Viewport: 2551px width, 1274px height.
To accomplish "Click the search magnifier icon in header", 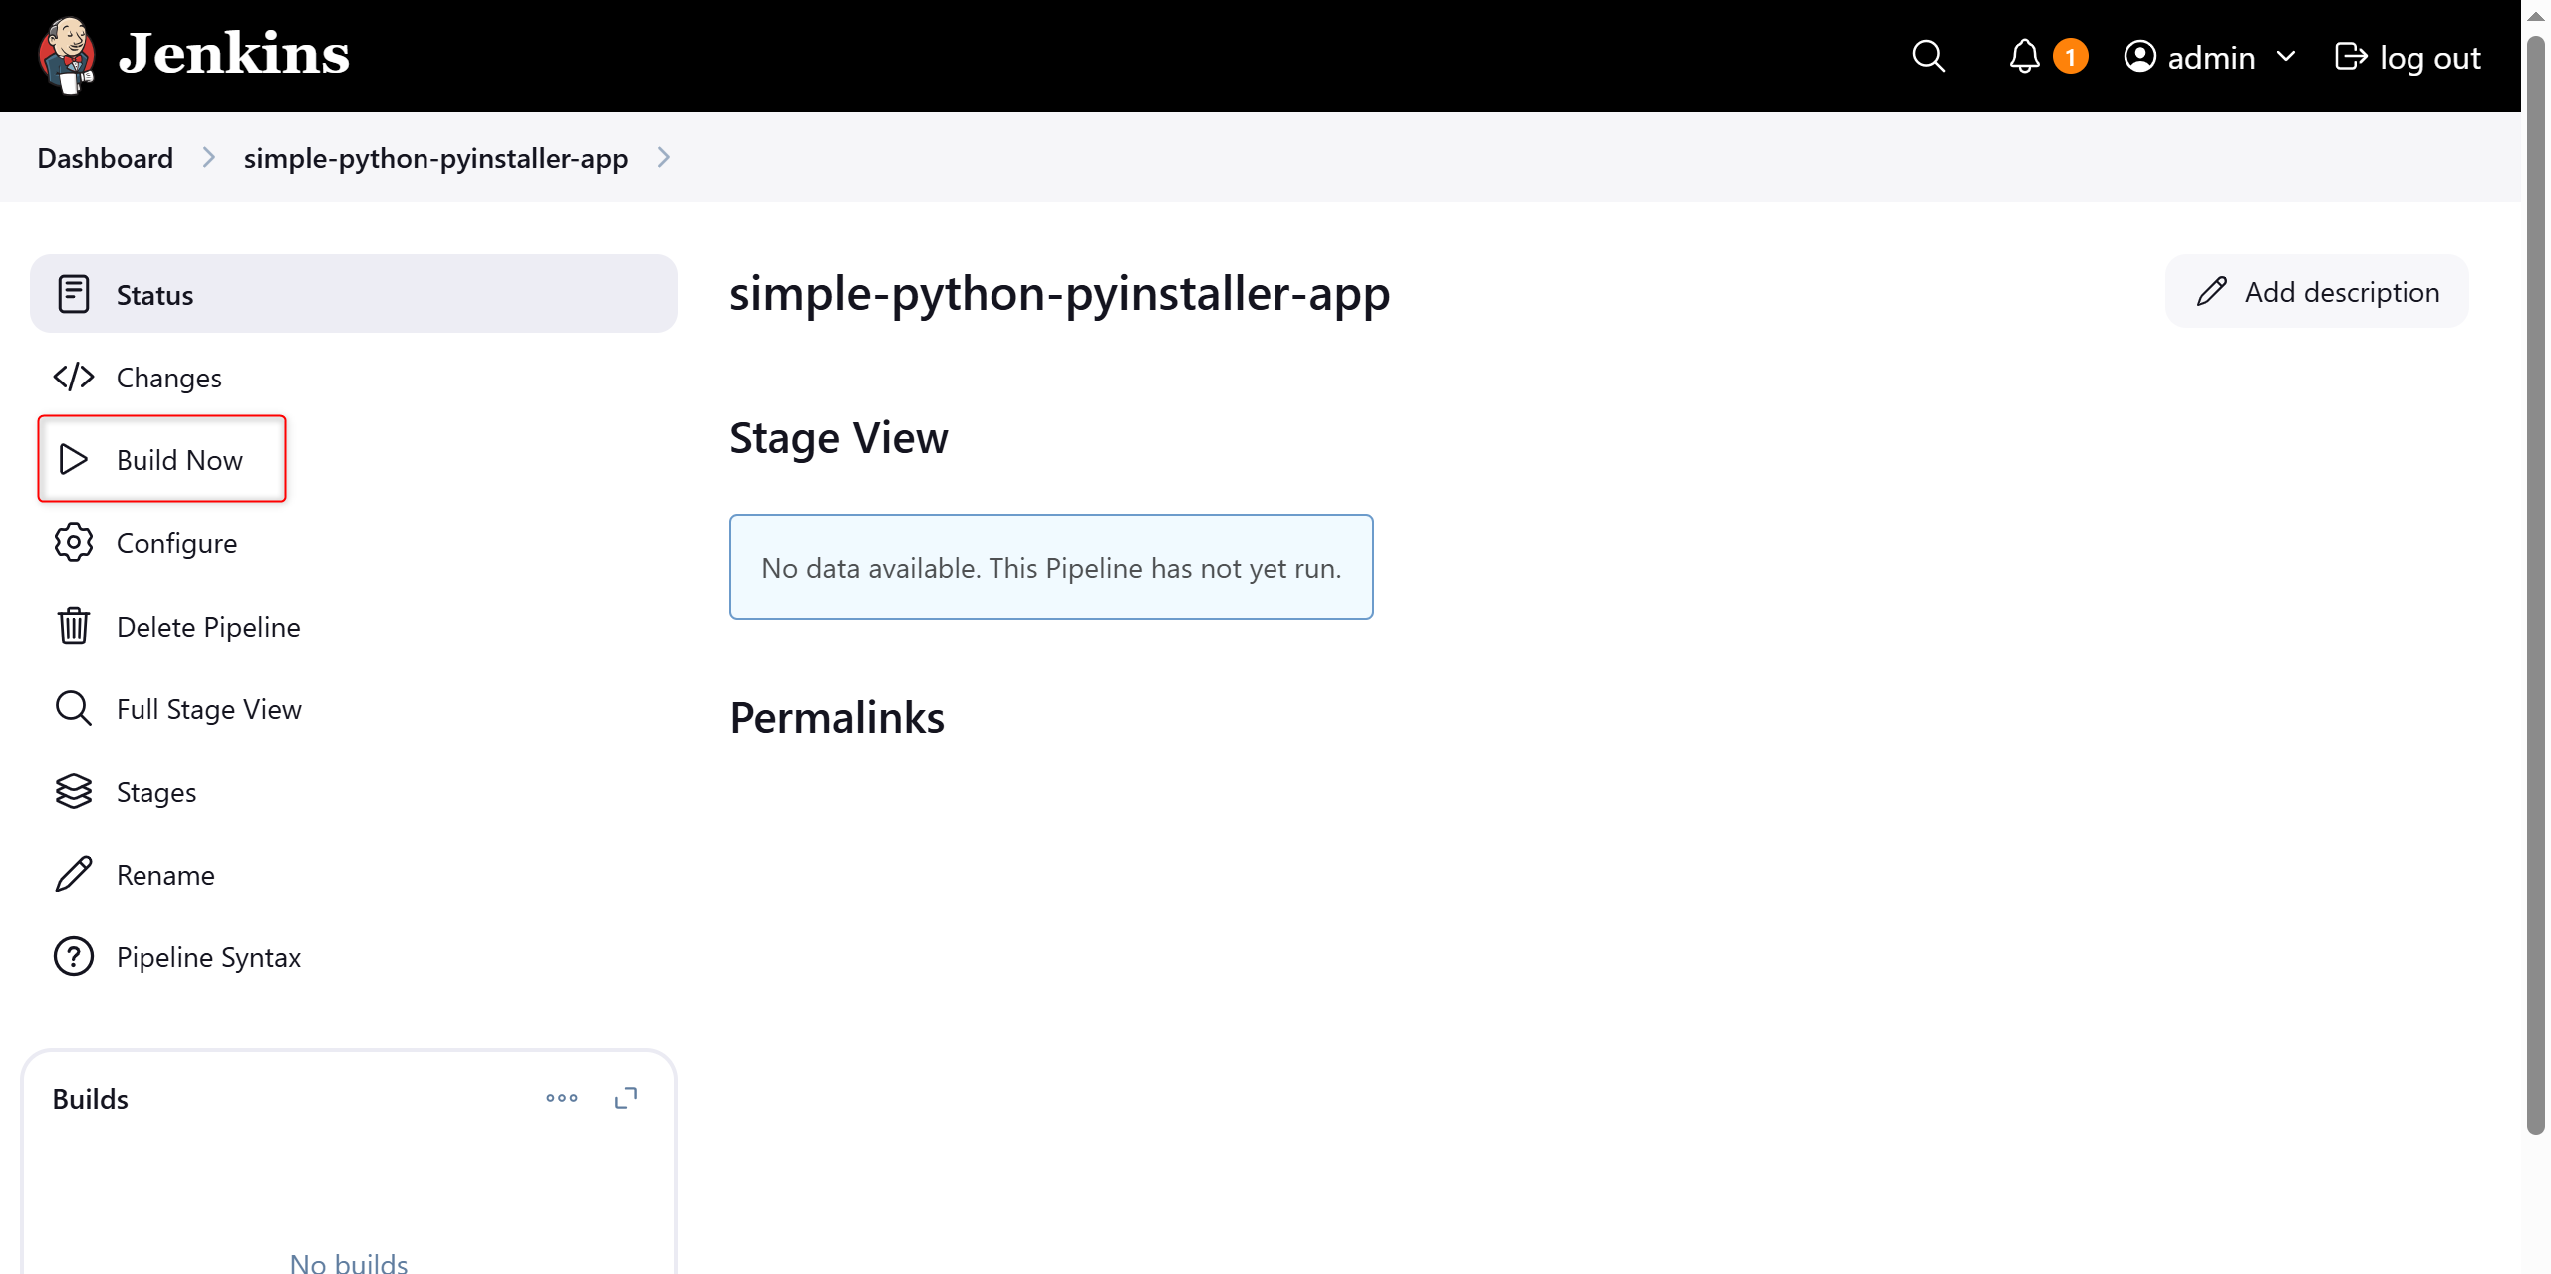I will (1928, 56).
